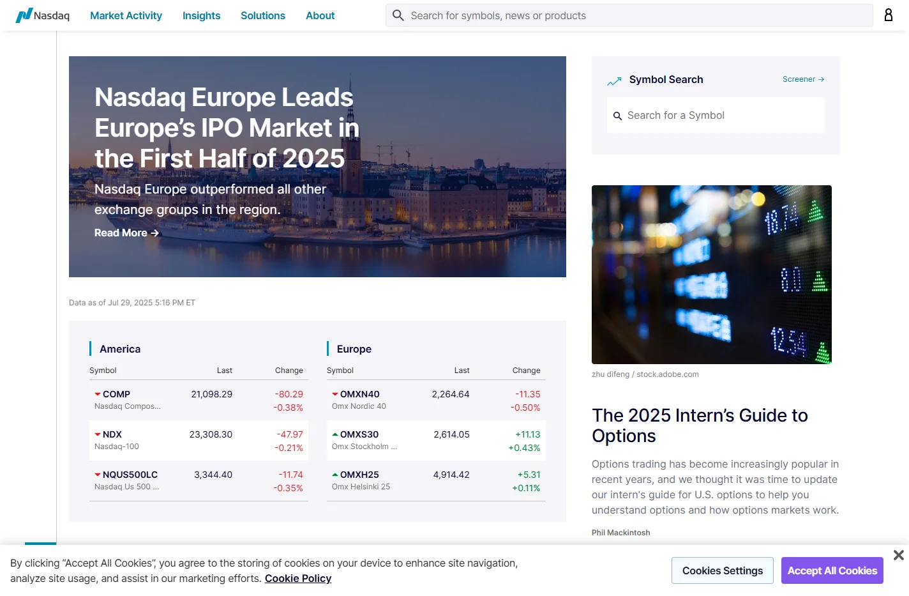Screen dimensions: 909x596
Task: Click the NQUS500LC last value 3,344.40
Action: pyautogui.click(x=213, y=475)
